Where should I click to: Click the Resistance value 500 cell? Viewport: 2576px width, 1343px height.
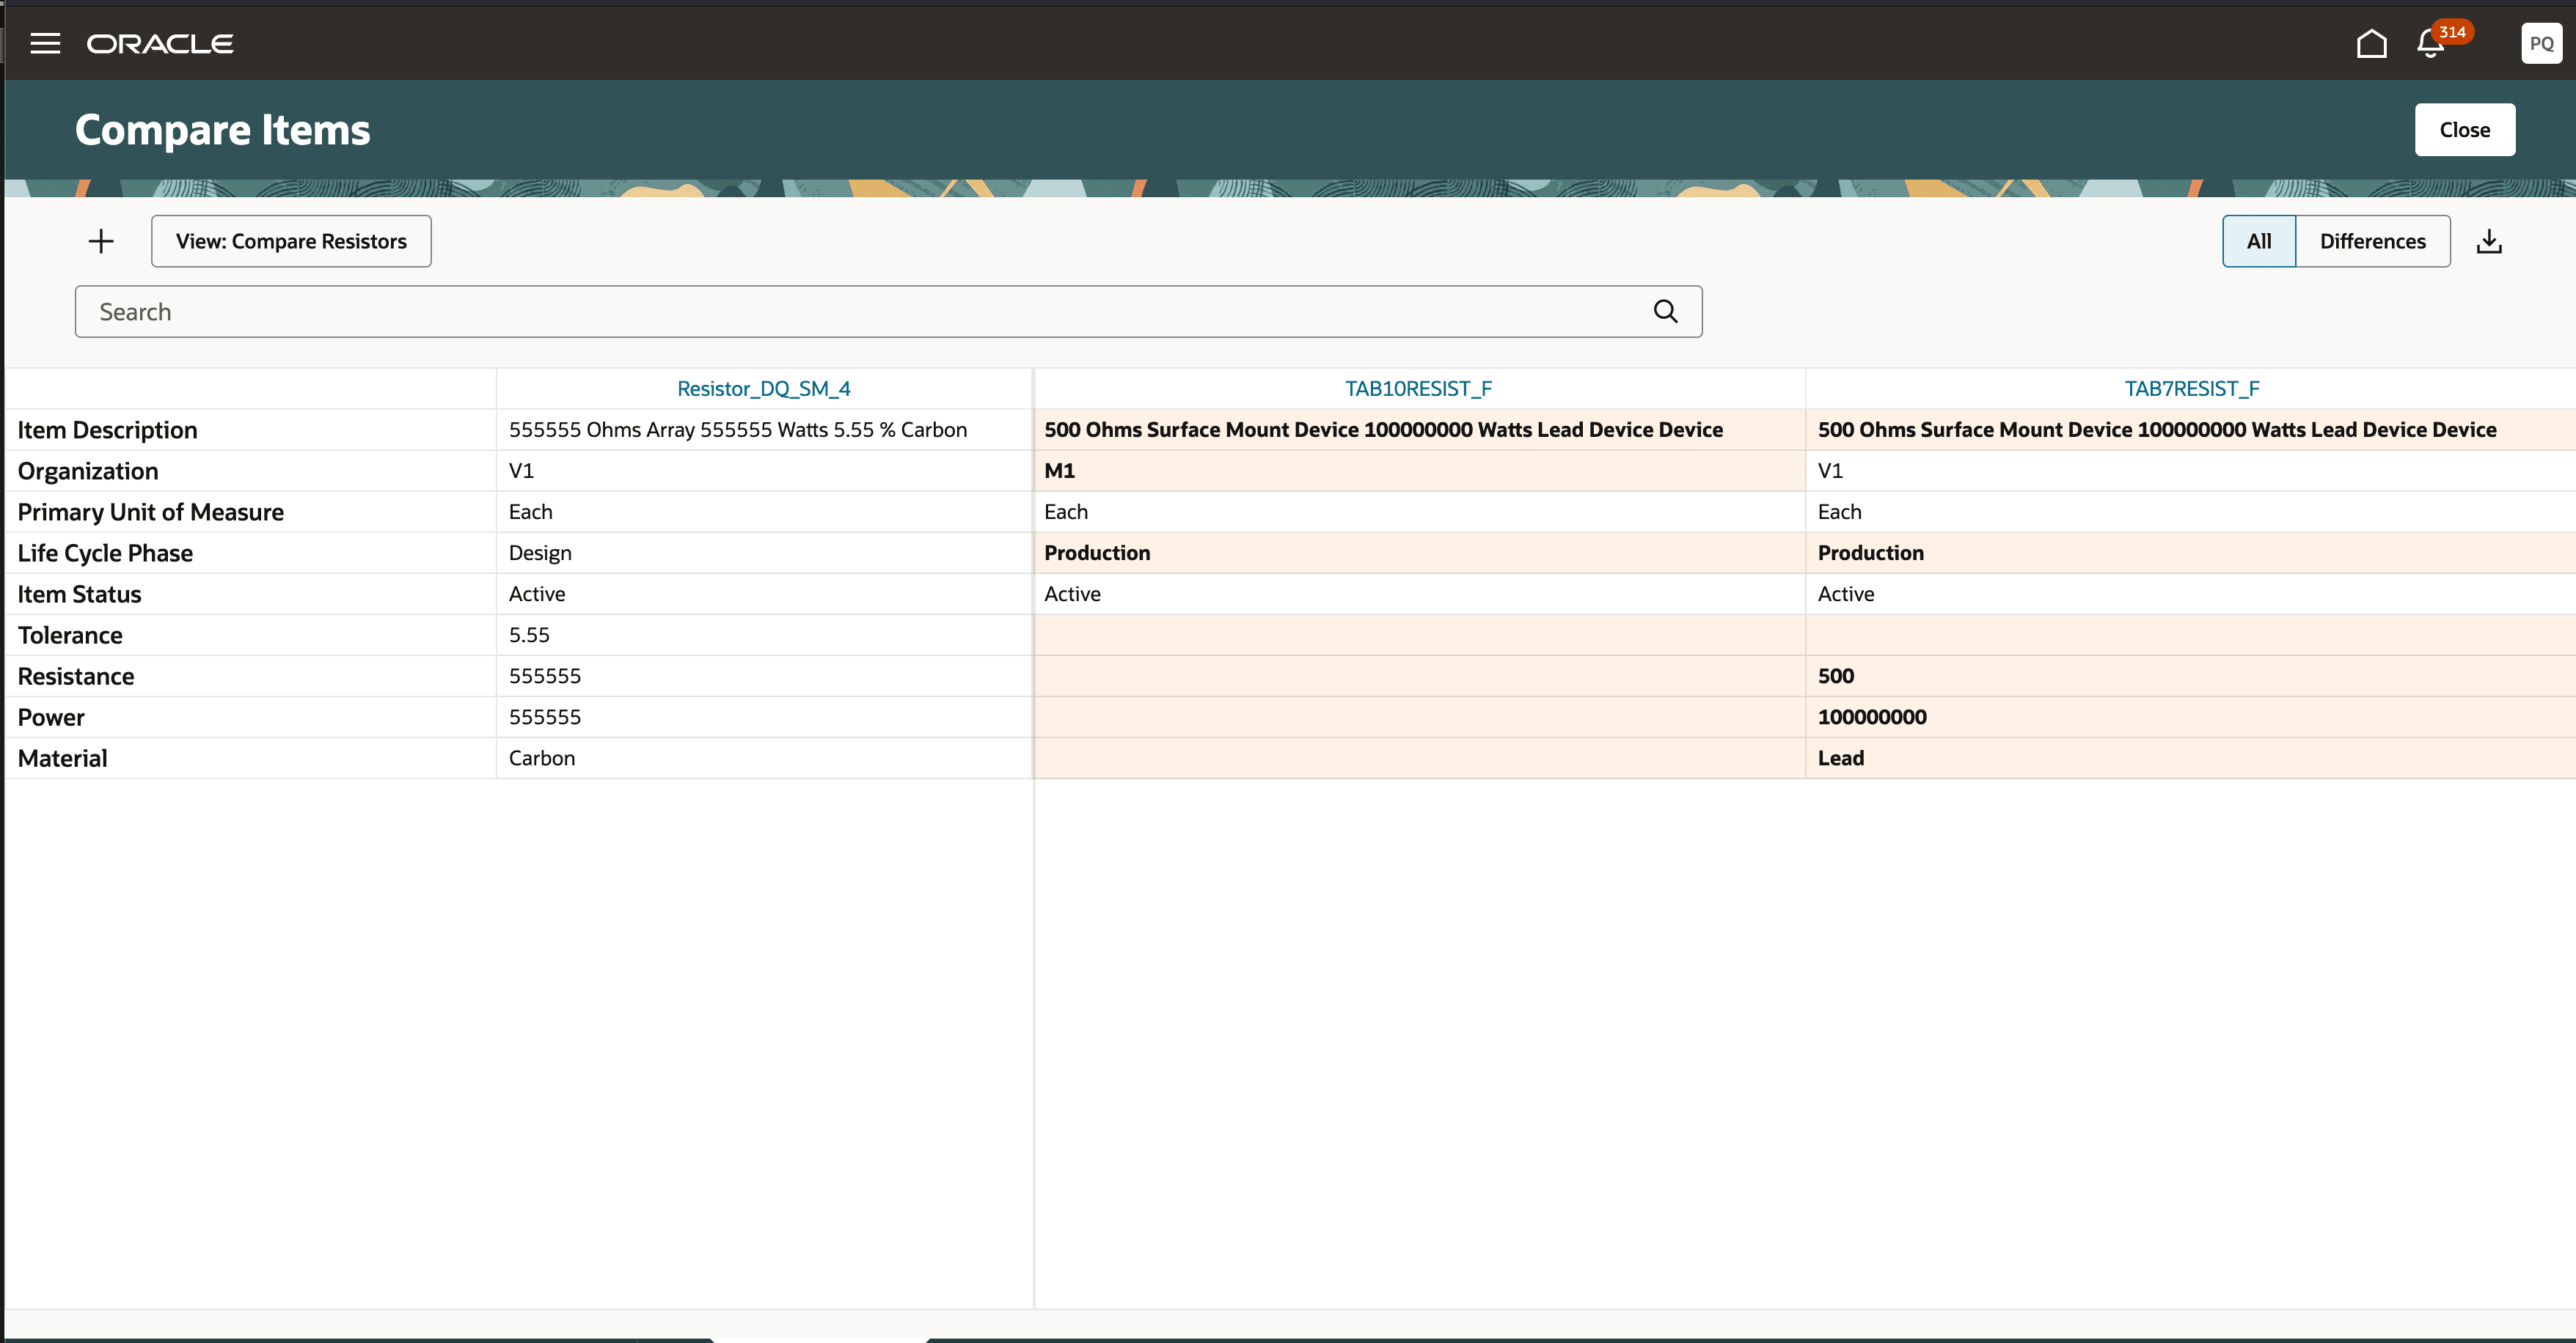coord(1835,677)
